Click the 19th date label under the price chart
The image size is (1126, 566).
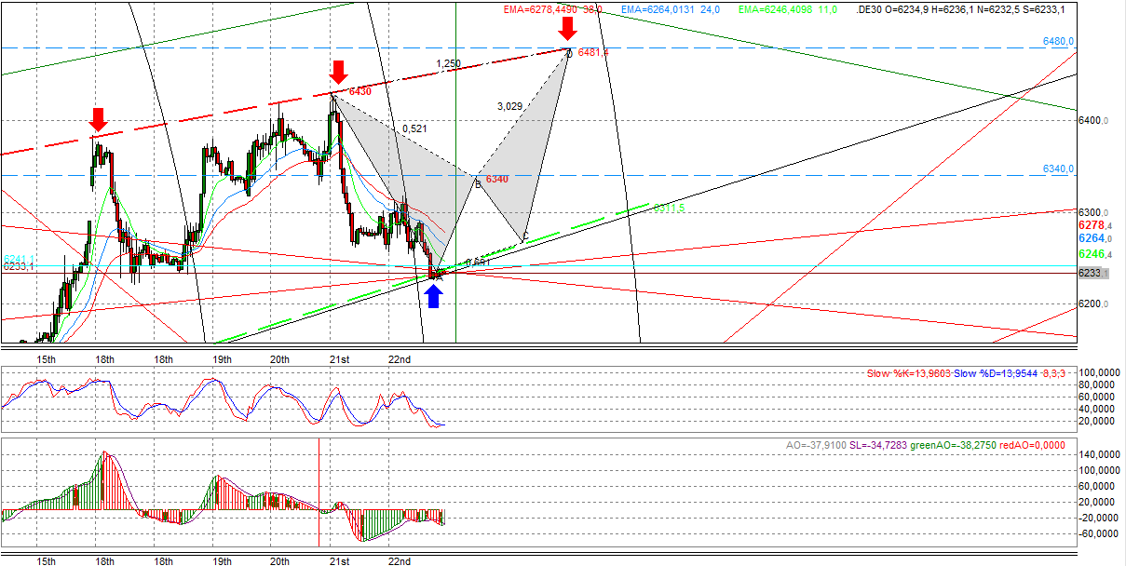222,359
